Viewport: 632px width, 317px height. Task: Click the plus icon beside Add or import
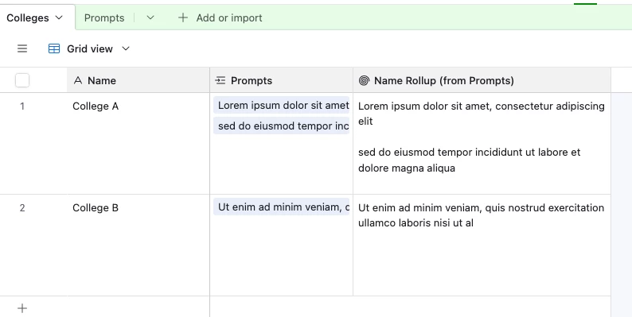(x=183, y=17)
